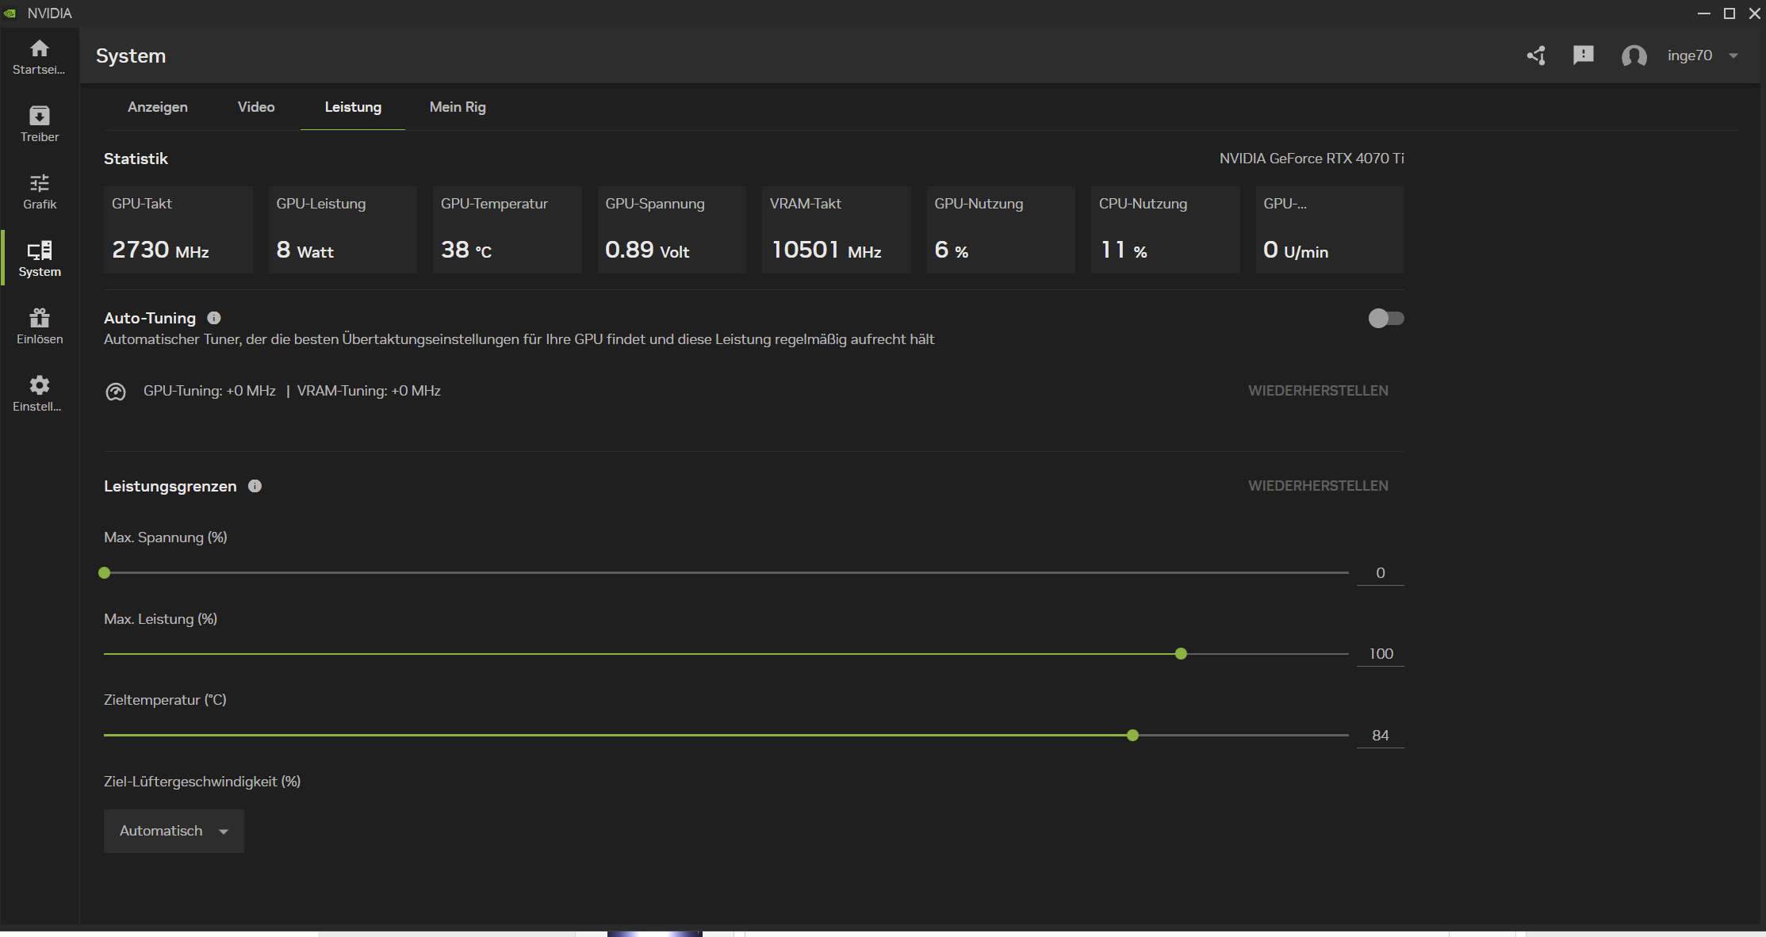Open Einstellungen gear in sidebar

pos(39,393)
